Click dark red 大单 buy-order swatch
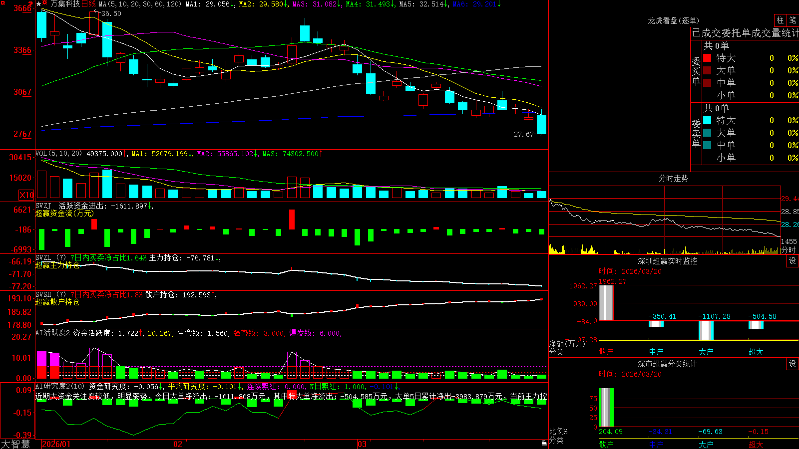 [707, 70]
